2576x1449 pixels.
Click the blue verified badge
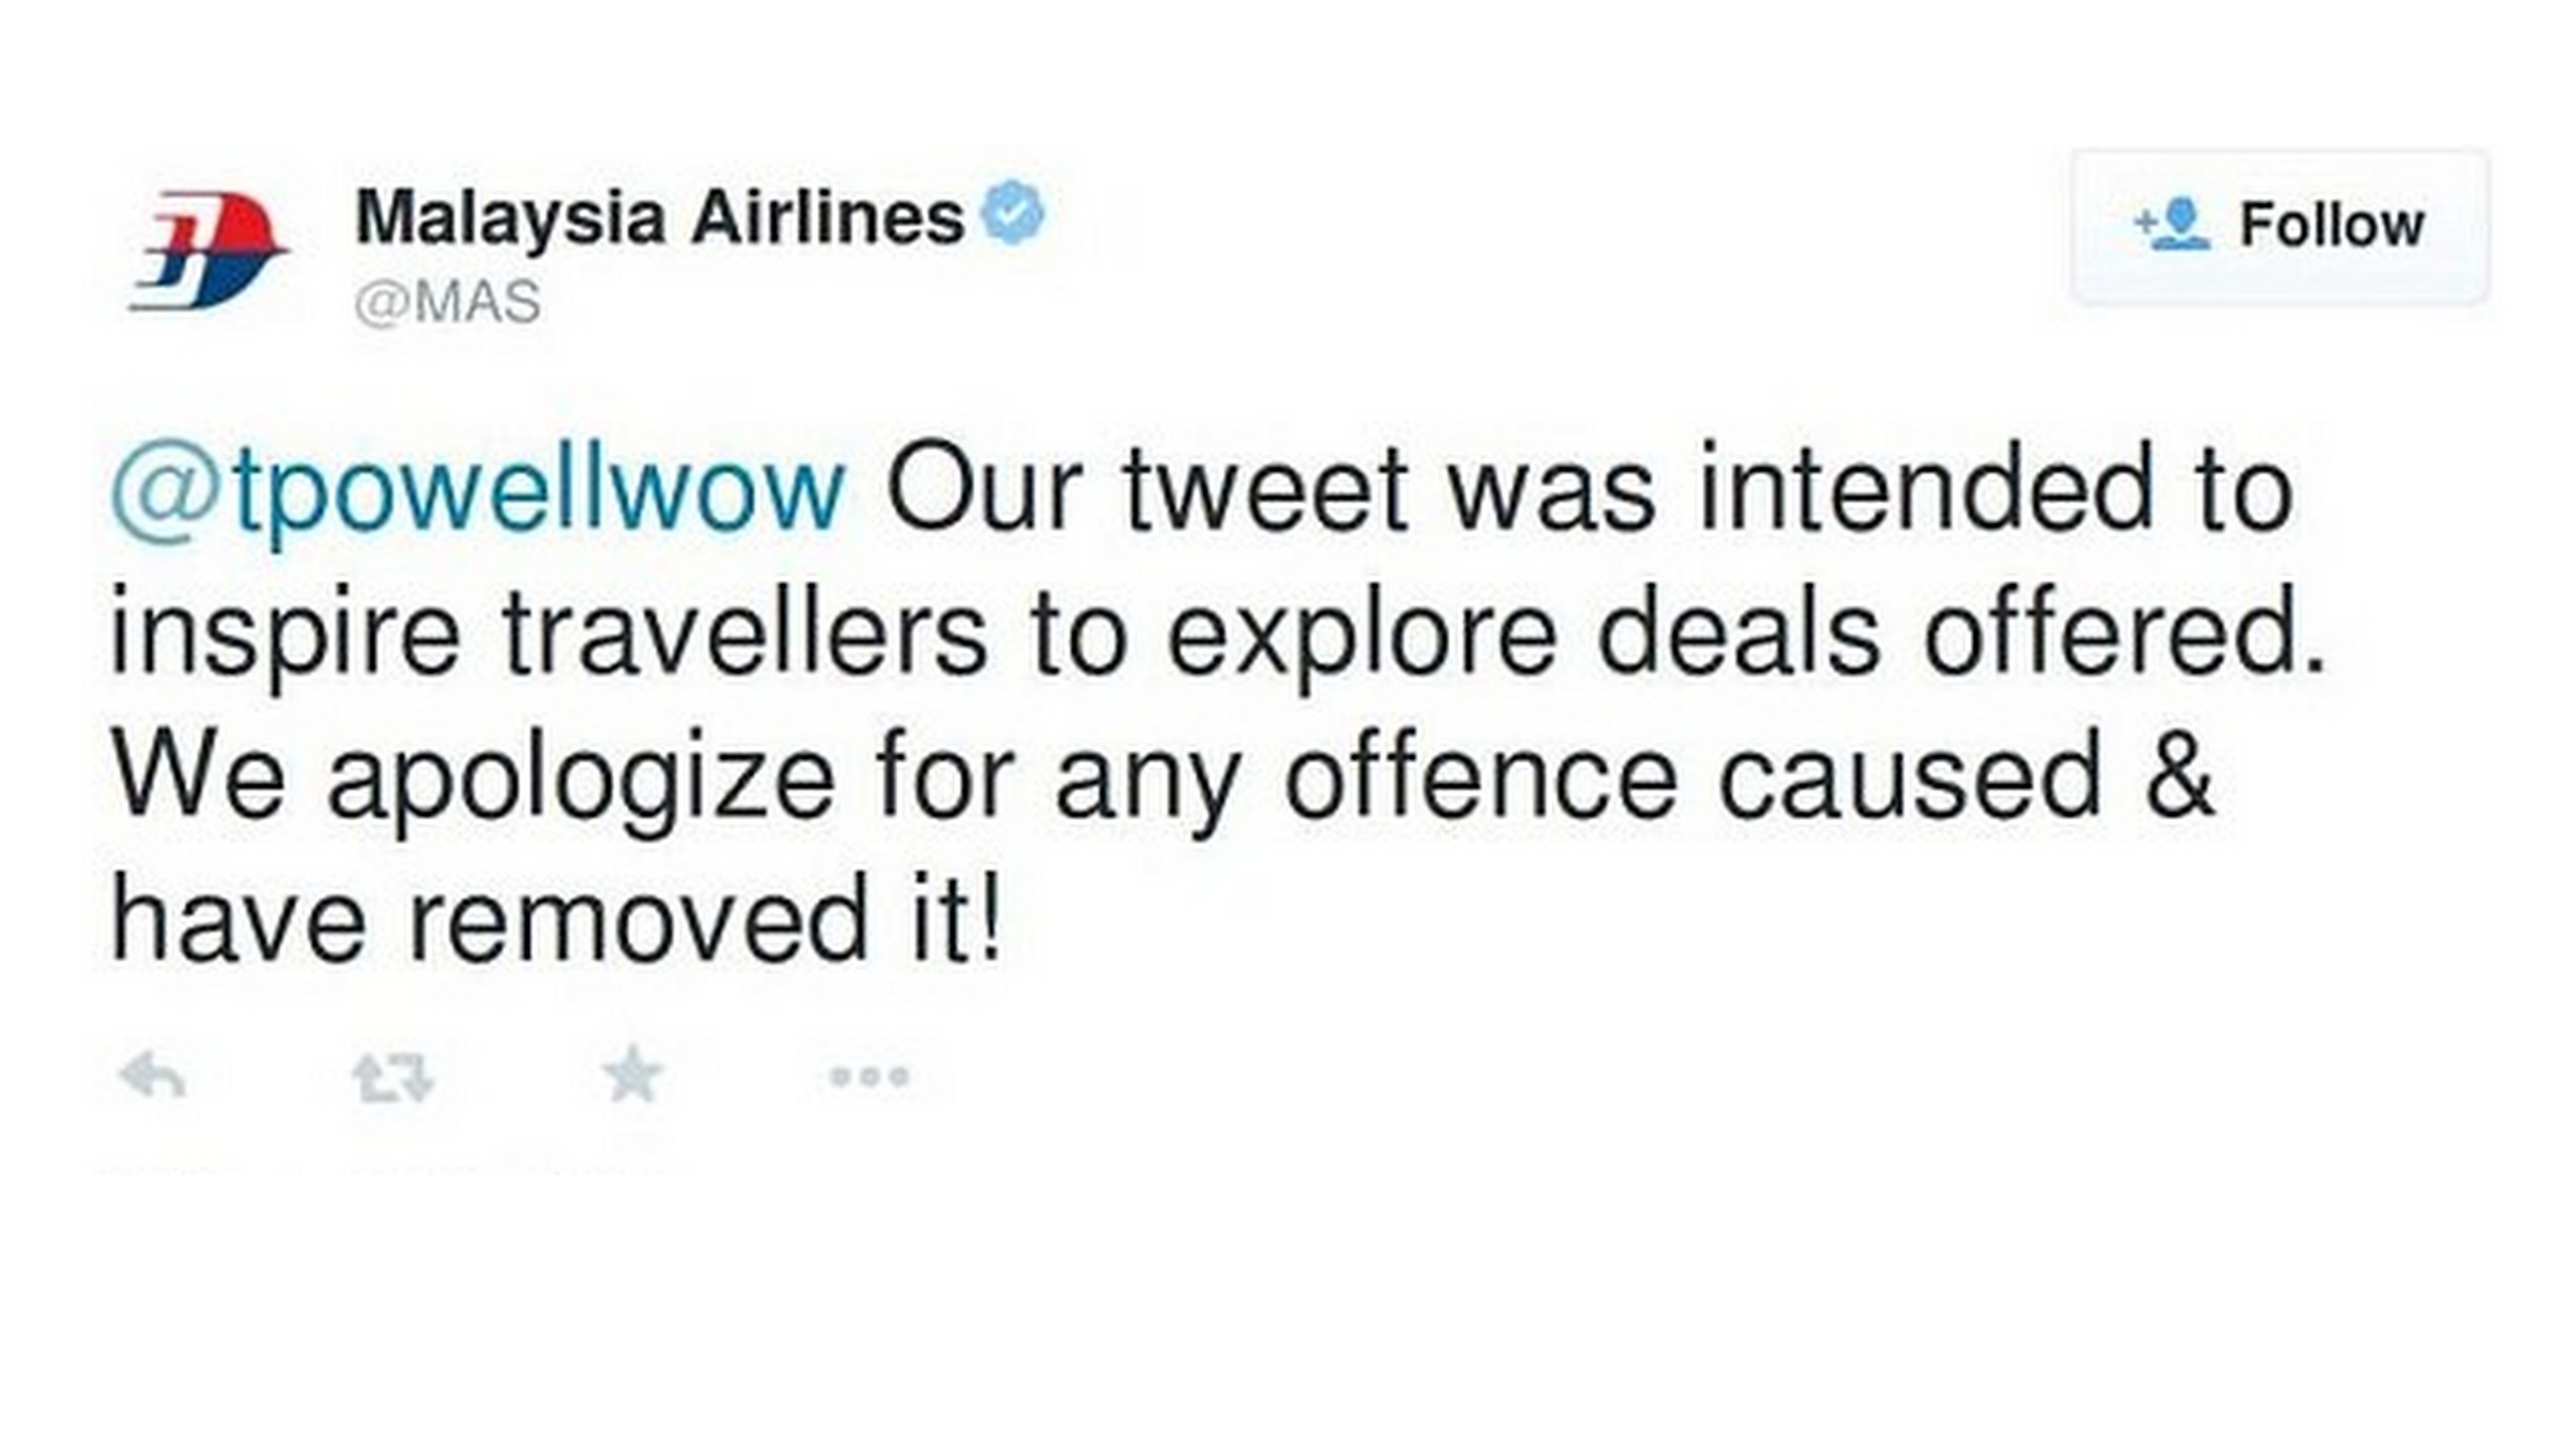1014,212
